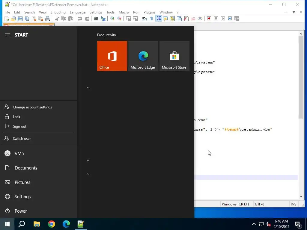Expand the first tile group chevron
The image size is (307, 230).
pos(88,88)
